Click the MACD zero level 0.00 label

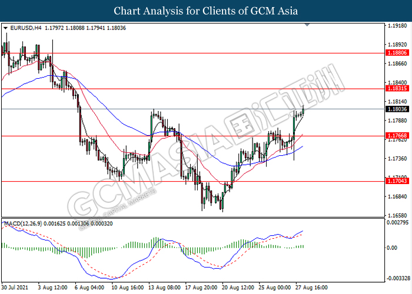392,248
